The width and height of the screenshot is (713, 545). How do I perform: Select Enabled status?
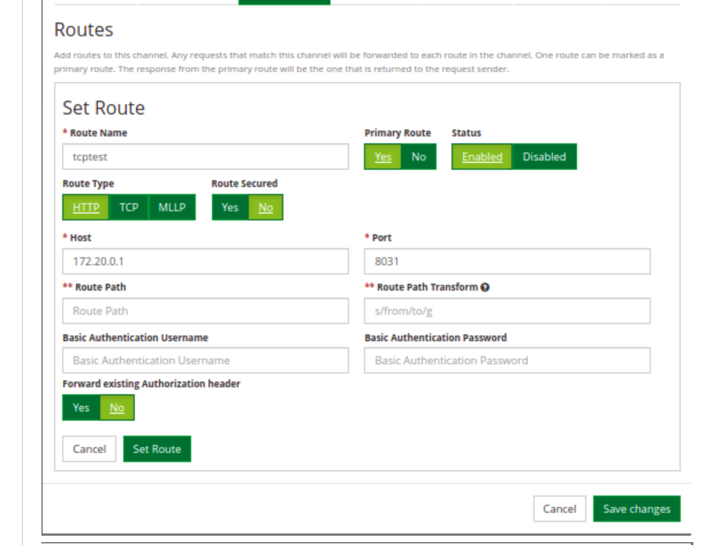coord(482,157)
